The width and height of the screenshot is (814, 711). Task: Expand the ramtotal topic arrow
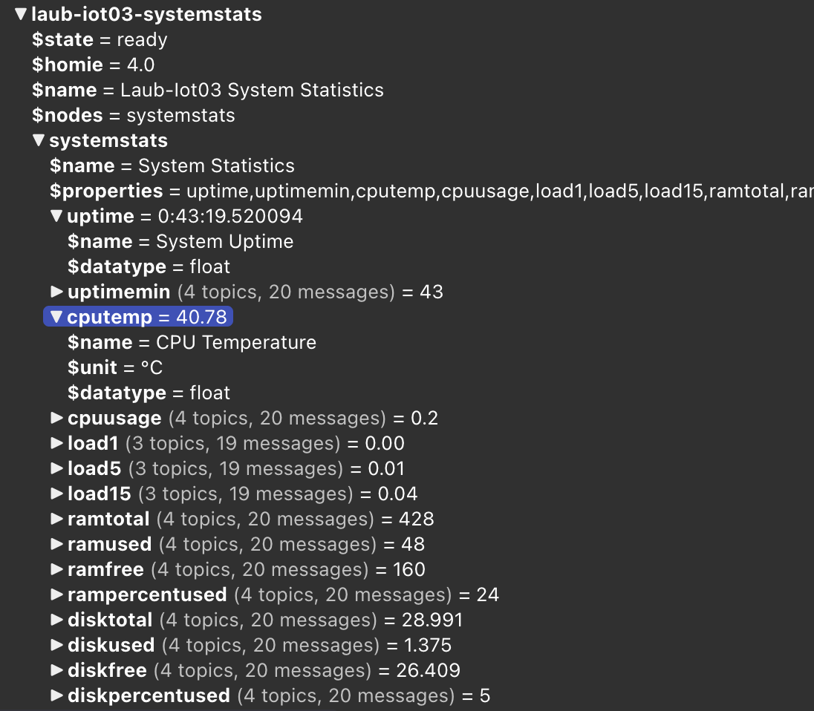[56, 519]
